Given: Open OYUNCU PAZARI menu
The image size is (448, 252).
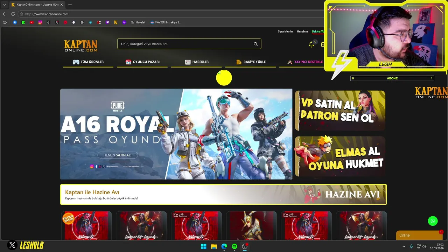Looking at the screenshot, I should [142, 62].
